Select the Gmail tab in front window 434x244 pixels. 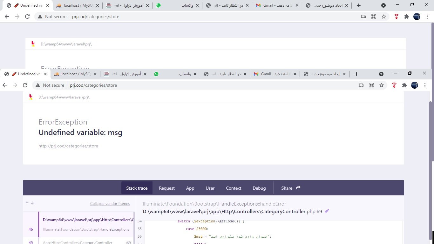(x=275, y=74)
